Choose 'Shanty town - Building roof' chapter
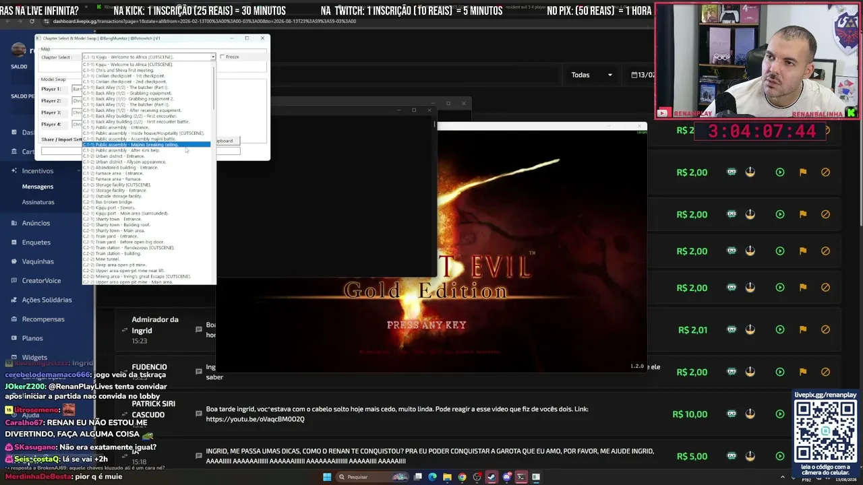The width and height of the screenshot is (863, 485). point(146,225)
